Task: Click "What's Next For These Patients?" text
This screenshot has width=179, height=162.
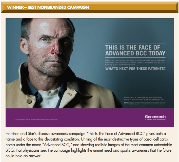Action: (x=135, y=69)
